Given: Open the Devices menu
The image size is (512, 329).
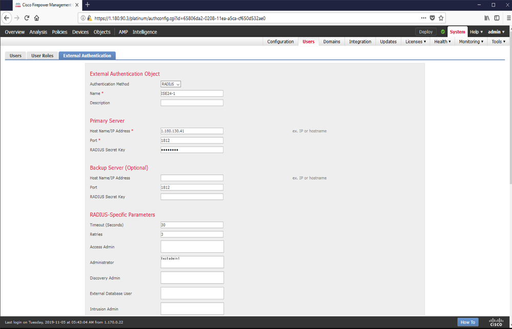Looking at the screenshot, I should (x=80, y=32).
